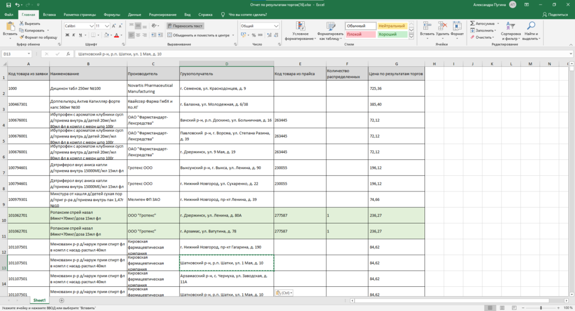The image size is (575, 311).
Task: Open the Calibri font name dropdown
Action: pyautogui.click(x=91, y=26)
